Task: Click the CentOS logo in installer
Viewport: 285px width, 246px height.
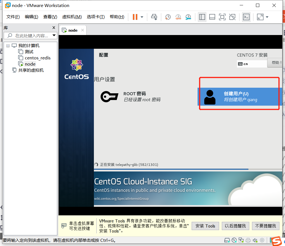Action: tap(77, 69)
